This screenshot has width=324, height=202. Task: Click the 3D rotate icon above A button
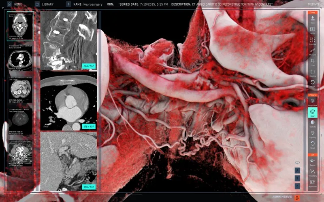pos(297,163)
